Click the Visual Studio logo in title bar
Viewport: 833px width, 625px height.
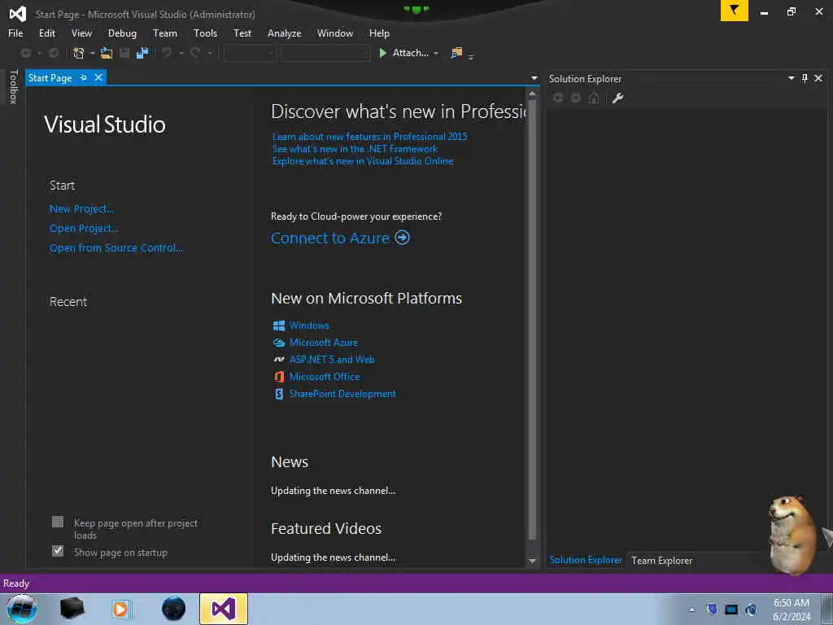18,14
